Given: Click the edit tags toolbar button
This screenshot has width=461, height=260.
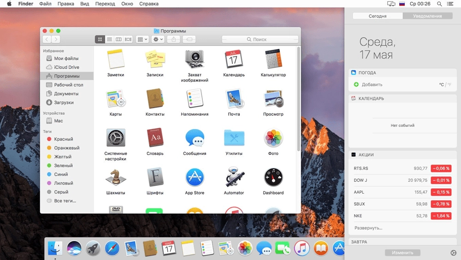Looking at the screenshot, I should [189, 39].
